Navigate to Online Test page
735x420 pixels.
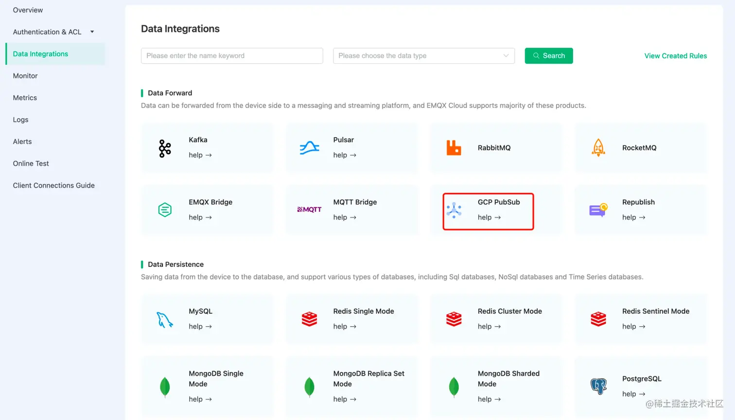tap(31, 163)
